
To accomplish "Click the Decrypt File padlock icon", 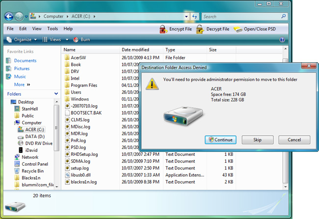I will [x=200, y=29].
